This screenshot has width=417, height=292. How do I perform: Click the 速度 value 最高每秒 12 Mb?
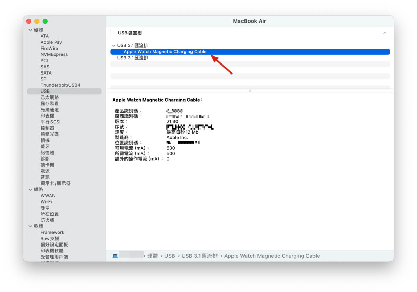(182, 132)
